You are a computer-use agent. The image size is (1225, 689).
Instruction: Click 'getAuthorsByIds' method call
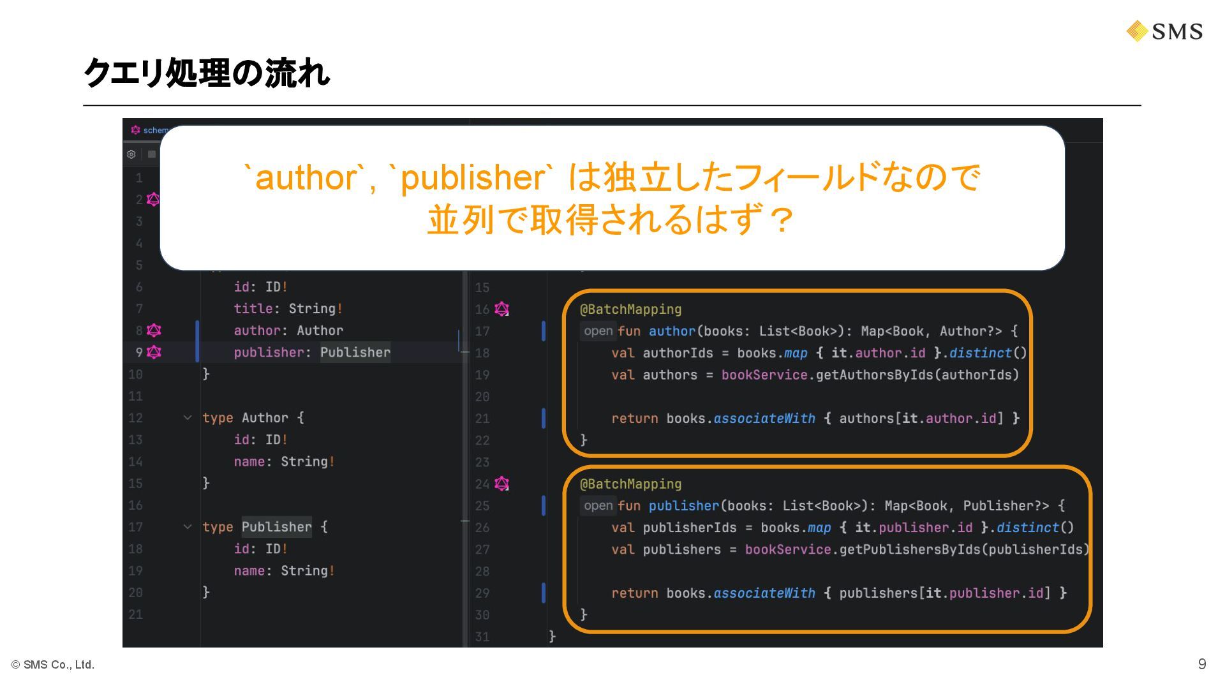click(x=875, y=374)
